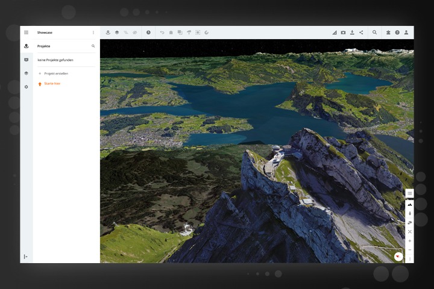
Task: Open the presentation panel in the sidebar
Action: coord(27,60)
